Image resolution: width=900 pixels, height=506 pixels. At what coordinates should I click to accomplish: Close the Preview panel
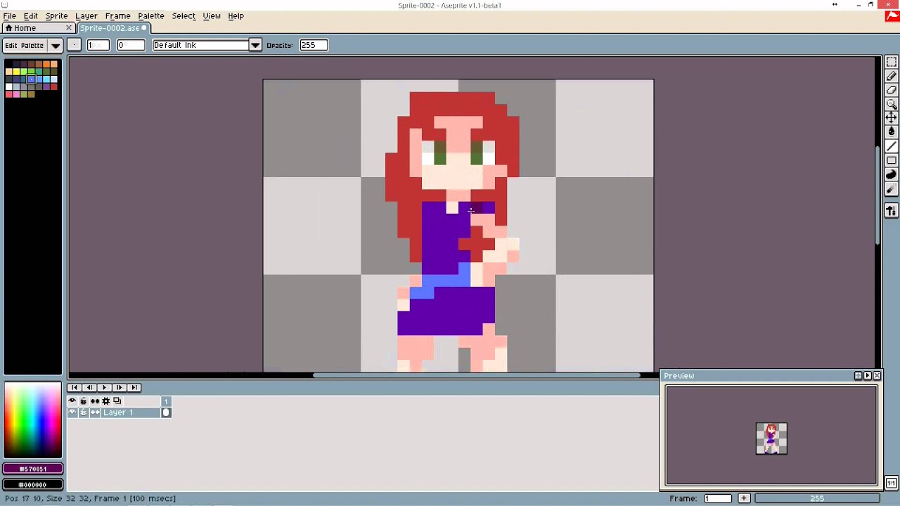tap(877, 376)
